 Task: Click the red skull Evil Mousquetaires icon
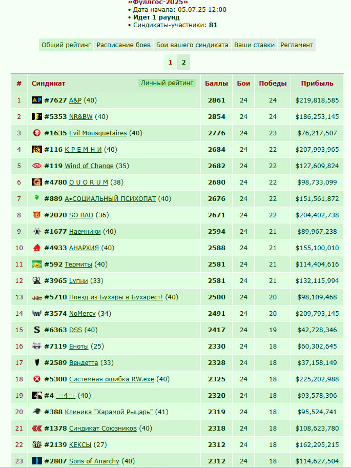[37, 133]
